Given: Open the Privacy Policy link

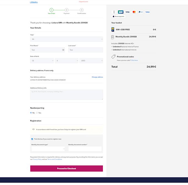Looking at the screenshot, I should [x=37, y=159].
